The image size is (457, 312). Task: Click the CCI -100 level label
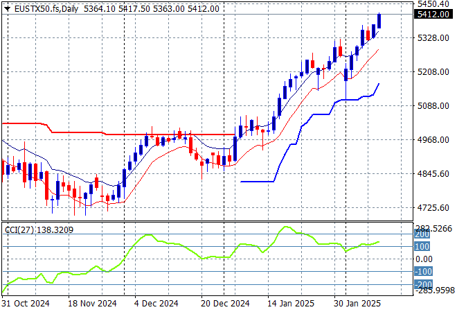(x=423, y=272)
